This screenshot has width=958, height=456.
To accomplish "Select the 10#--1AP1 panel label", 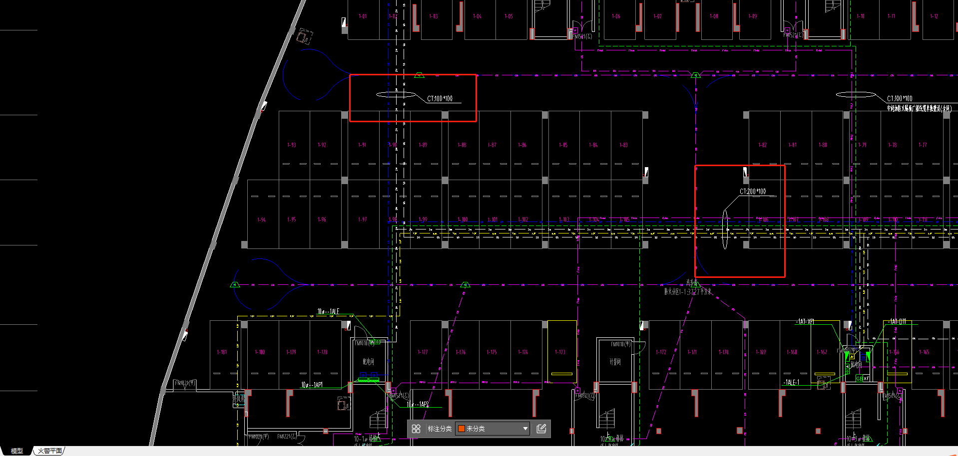I will click(312, 385).
